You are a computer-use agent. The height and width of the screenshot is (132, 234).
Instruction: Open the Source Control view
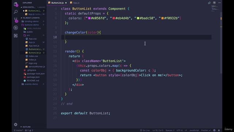[x=16, y=20]
